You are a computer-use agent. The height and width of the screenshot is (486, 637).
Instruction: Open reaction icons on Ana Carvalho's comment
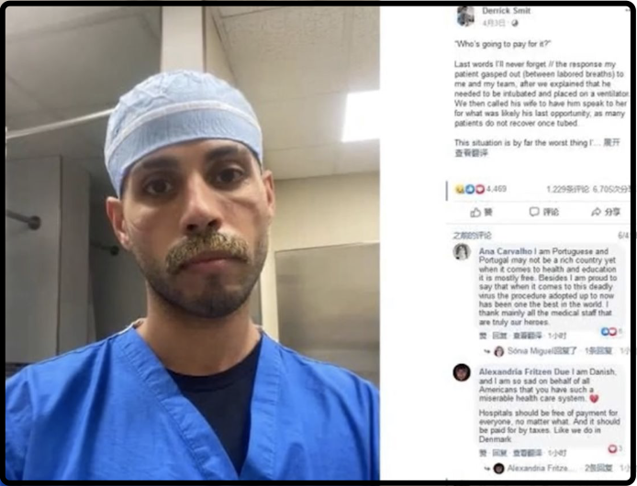(x=609, y=332)
